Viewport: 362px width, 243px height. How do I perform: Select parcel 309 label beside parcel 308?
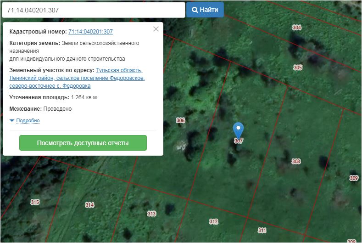(x=354, y=178)
